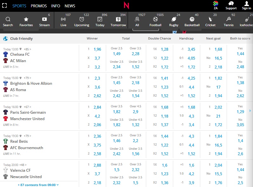The image size is (253, 187).
Task: Click Brighton & Hove Albion striped jersey icon
Action: [5, 83]
